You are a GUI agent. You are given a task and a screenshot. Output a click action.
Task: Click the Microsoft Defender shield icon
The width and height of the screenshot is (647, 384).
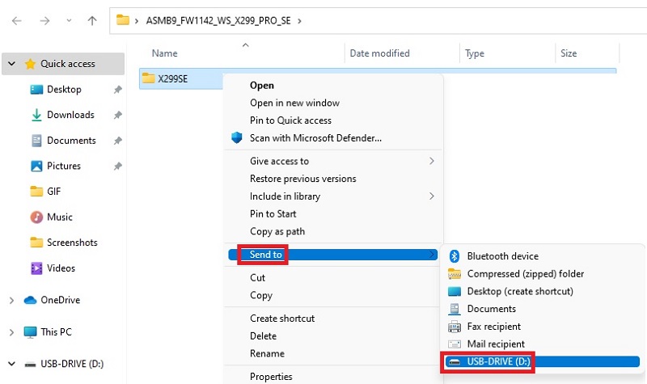coord(237,137)
